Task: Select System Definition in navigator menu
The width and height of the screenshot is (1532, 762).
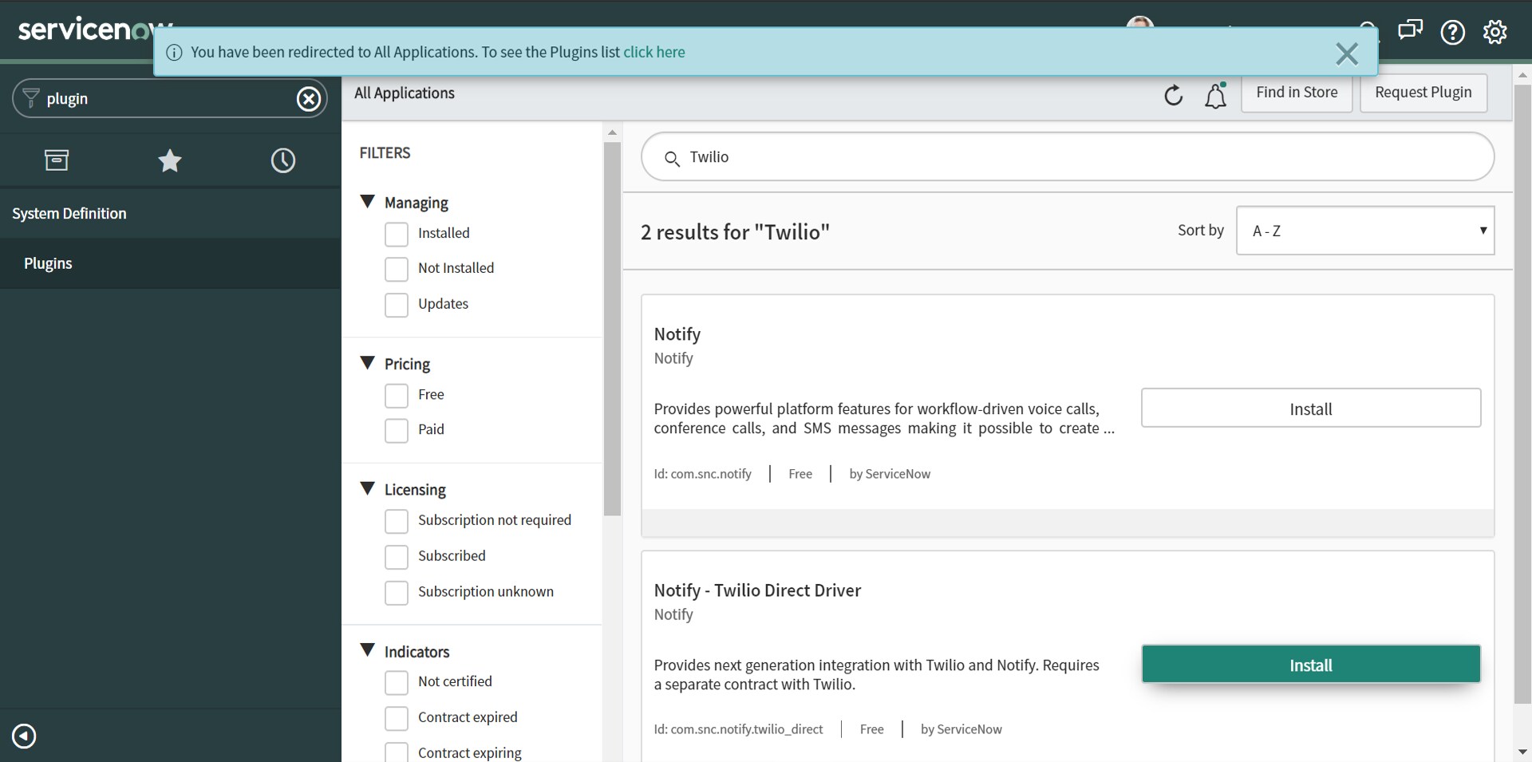Action: tap(69, 213)
